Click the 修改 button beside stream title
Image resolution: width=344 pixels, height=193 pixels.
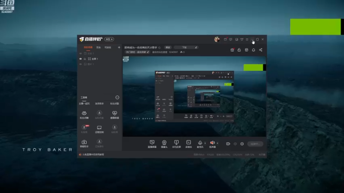coord(168,47)
